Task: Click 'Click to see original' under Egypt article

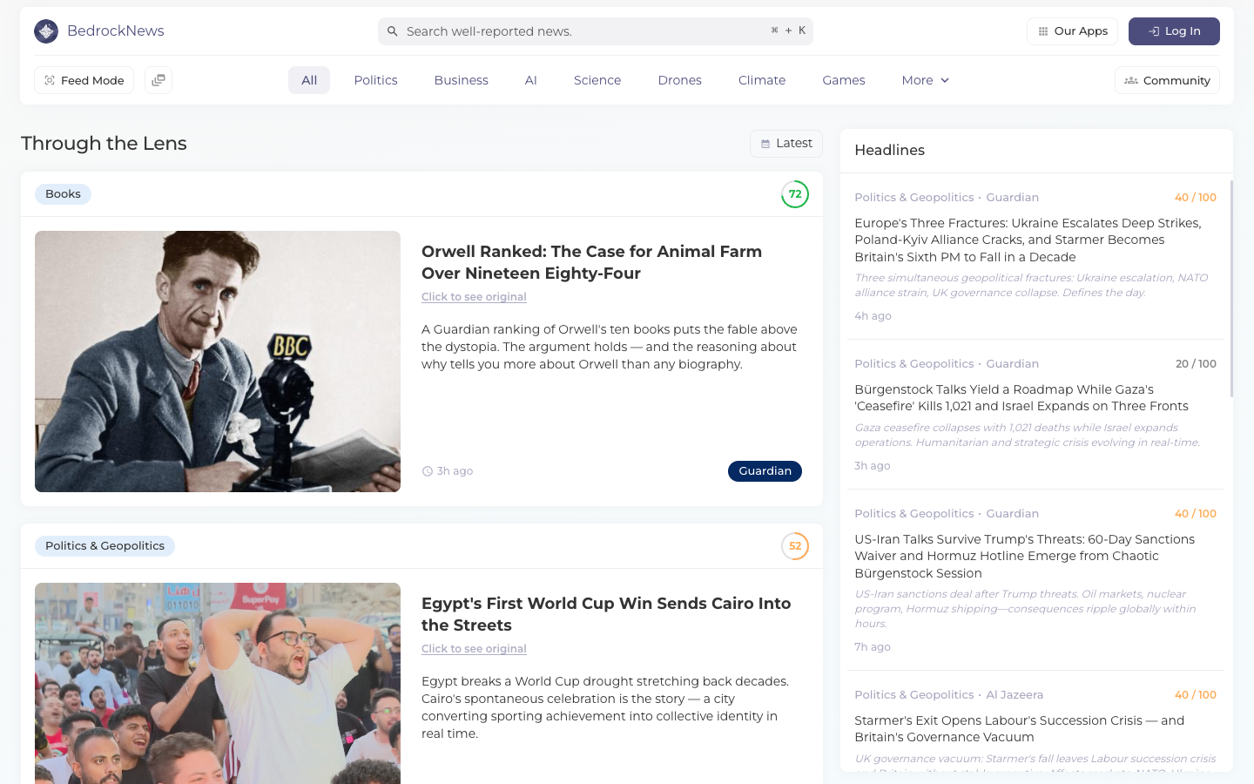Action: [x=474, y=649]
